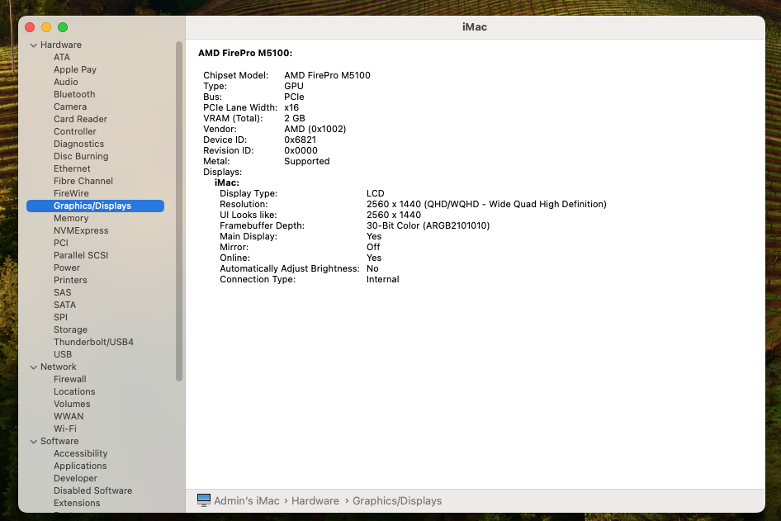781x521 pixels.
Task: Click the Resolution value 2560 x 1440 QHD
Action: [x=486, y=204]
